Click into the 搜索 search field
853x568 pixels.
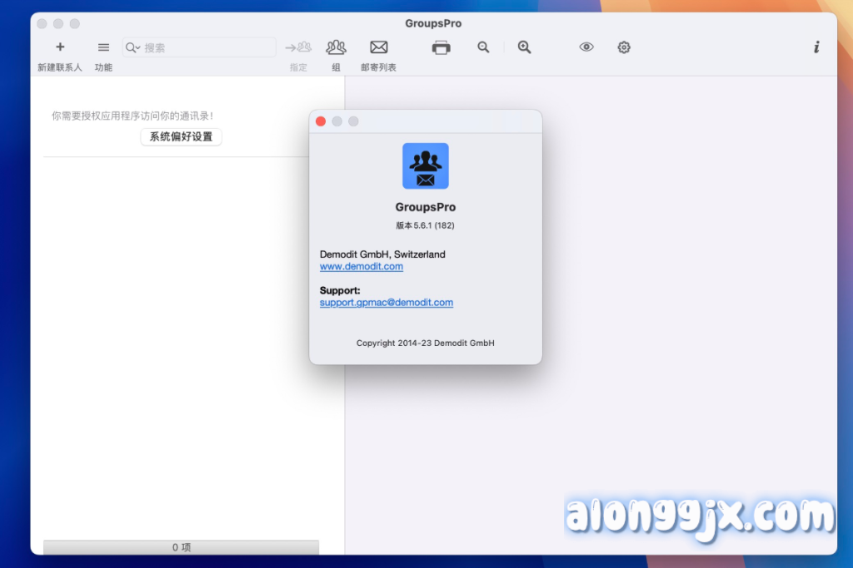coord(207,47)
